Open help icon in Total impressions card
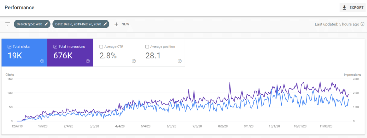Viewport: 367px width, 138px height. 88,61
